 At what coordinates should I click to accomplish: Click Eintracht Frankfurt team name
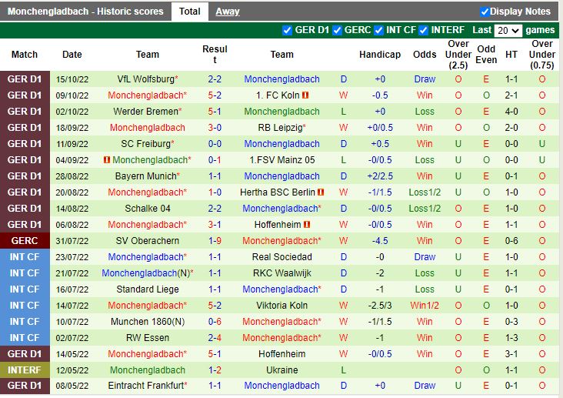point(146,386)
